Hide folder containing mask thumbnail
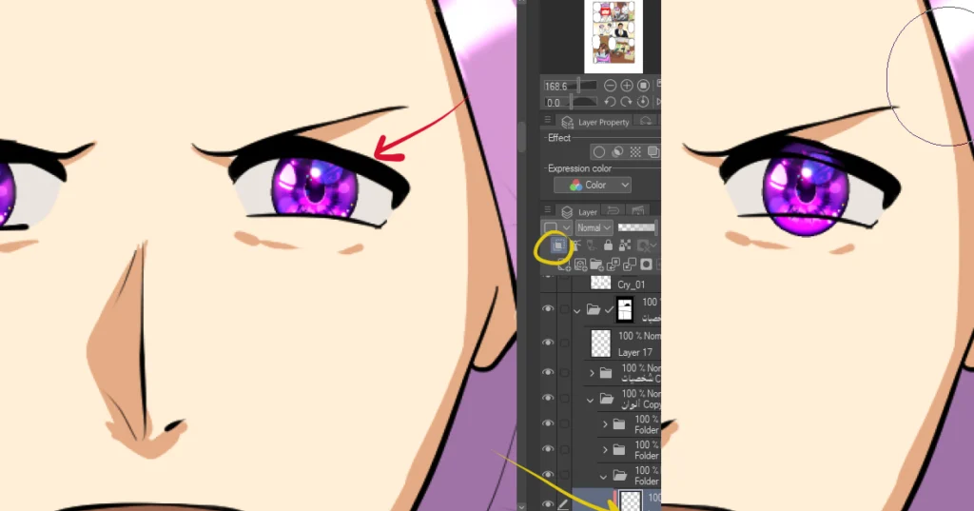The width and height of the screenshot is (974, 511). [548, 309]
